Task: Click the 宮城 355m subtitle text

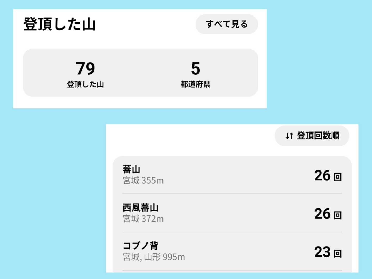Action: [143, 180]
